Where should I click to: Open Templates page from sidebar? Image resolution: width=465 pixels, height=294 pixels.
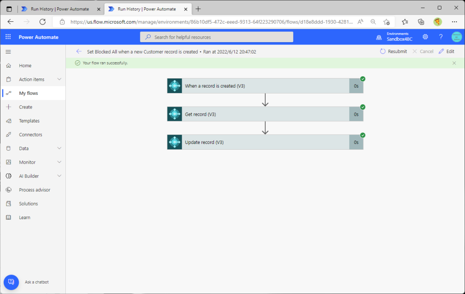click(29, 121)
